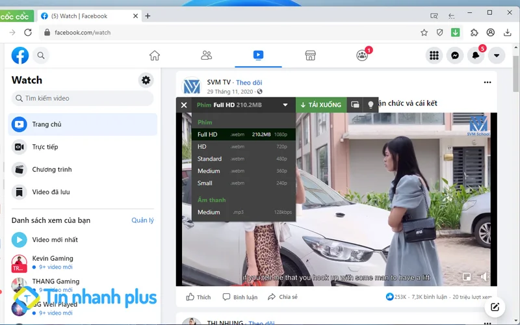Click the 7,3K bình luận count

tap(429, 297)
